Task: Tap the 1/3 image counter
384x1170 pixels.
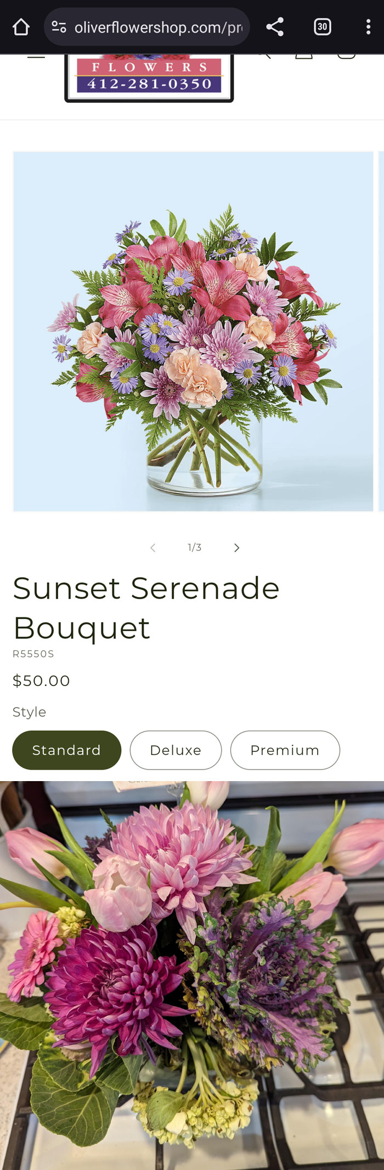Action: 194,547
